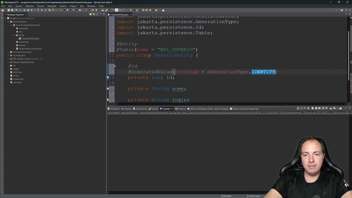Viewport: 352px width, 198px height.
Task: Switch to the Declaration tab
Action: (140, 109)
